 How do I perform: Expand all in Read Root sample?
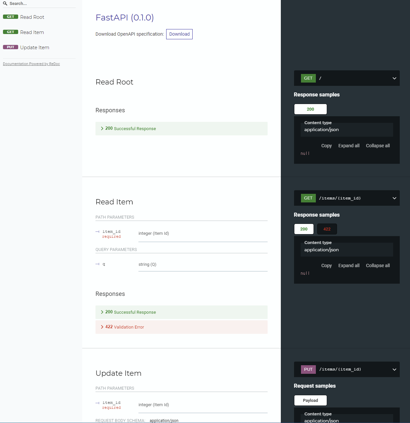click(349, 146)
